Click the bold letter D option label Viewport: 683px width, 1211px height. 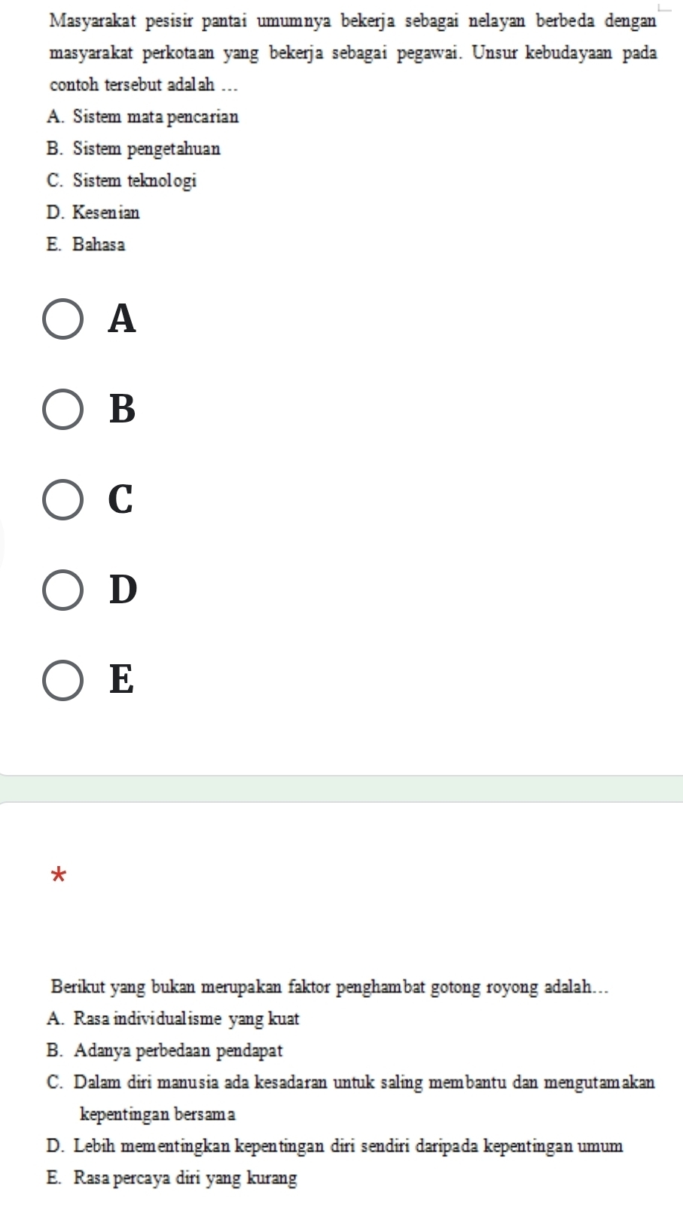pyautogui.click(x=123, y=590)
